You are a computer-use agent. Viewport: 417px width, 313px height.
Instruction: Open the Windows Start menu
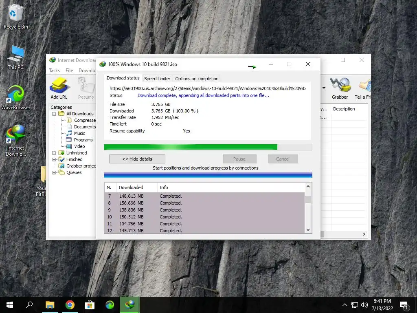pos(10,305)
